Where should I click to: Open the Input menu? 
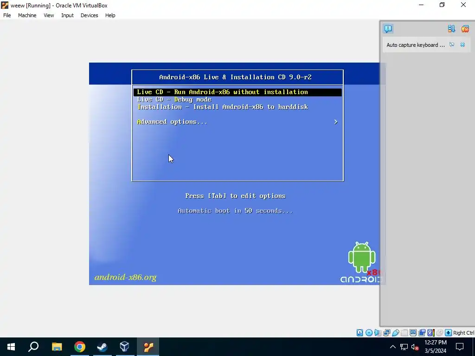tap(67, 15)
